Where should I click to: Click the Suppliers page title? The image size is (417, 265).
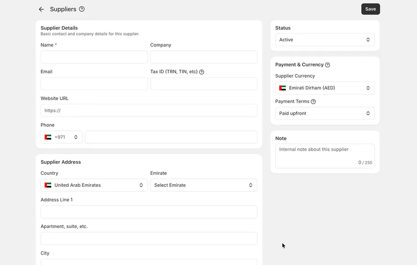(63, 9)
